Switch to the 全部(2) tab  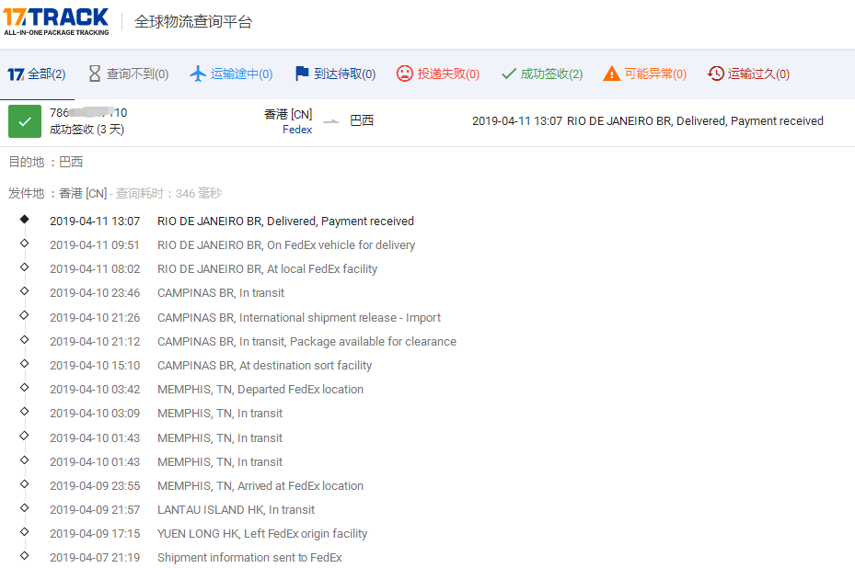click(x=38, y=73)
